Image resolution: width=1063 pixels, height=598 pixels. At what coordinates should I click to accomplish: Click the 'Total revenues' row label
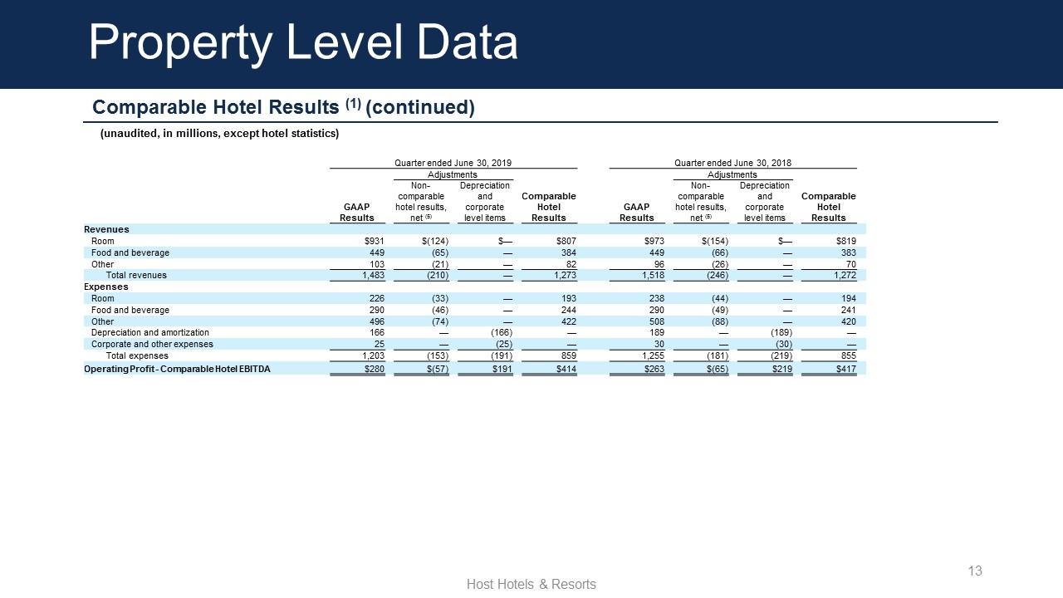click(136, 275)
